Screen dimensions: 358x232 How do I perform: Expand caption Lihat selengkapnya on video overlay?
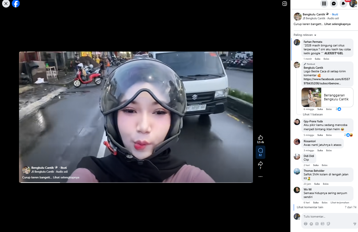pyautogui.click(x=66, y=177)
